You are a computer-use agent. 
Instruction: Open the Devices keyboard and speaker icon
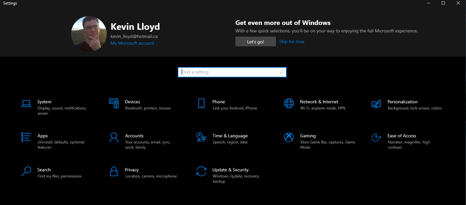point(114,103)
